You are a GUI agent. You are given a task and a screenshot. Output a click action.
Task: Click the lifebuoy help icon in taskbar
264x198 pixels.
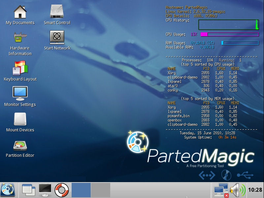click(x=61, y=190)
